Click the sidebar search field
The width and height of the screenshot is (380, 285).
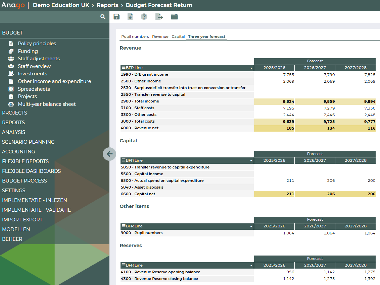click(x=50, y=17)
